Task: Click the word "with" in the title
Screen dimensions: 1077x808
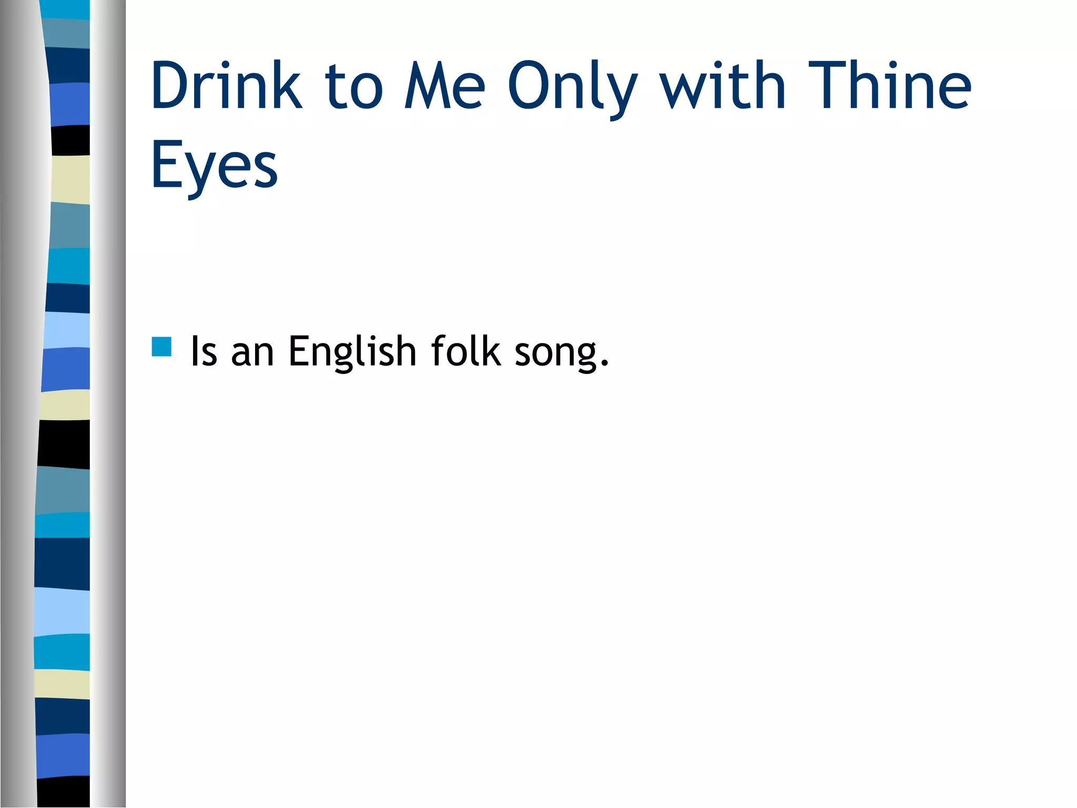Action: [723, 86]
